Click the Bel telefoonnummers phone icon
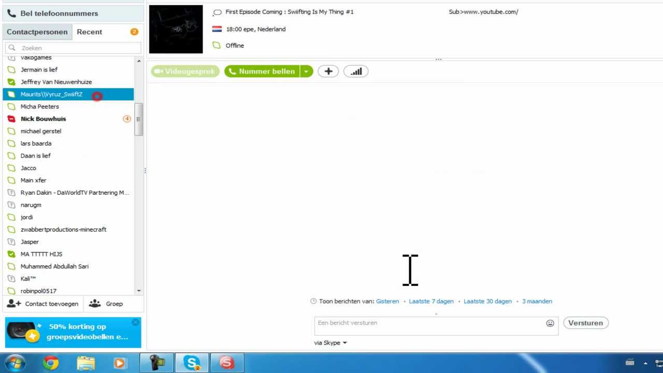Screen dimensions: 663x373 [x=11, y=13]
